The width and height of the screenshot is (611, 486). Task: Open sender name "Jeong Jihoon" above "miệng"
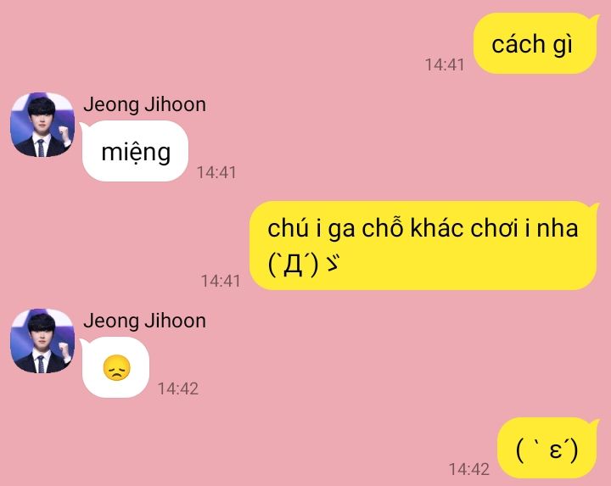point(144,104)
